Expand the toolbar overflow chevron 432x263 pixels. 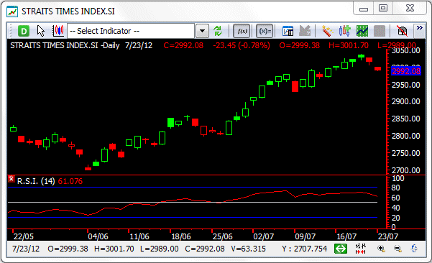(x=420, y=28)
